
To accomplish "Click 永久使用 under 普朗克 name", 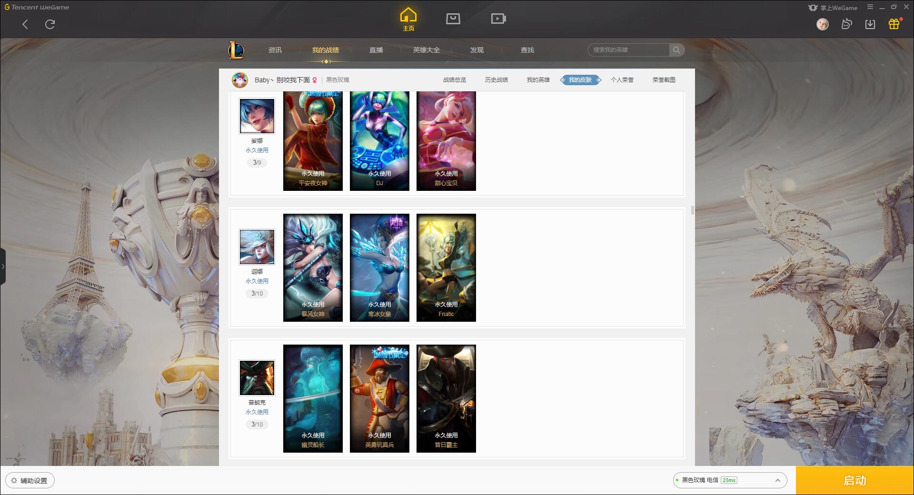I will (257, 412).
